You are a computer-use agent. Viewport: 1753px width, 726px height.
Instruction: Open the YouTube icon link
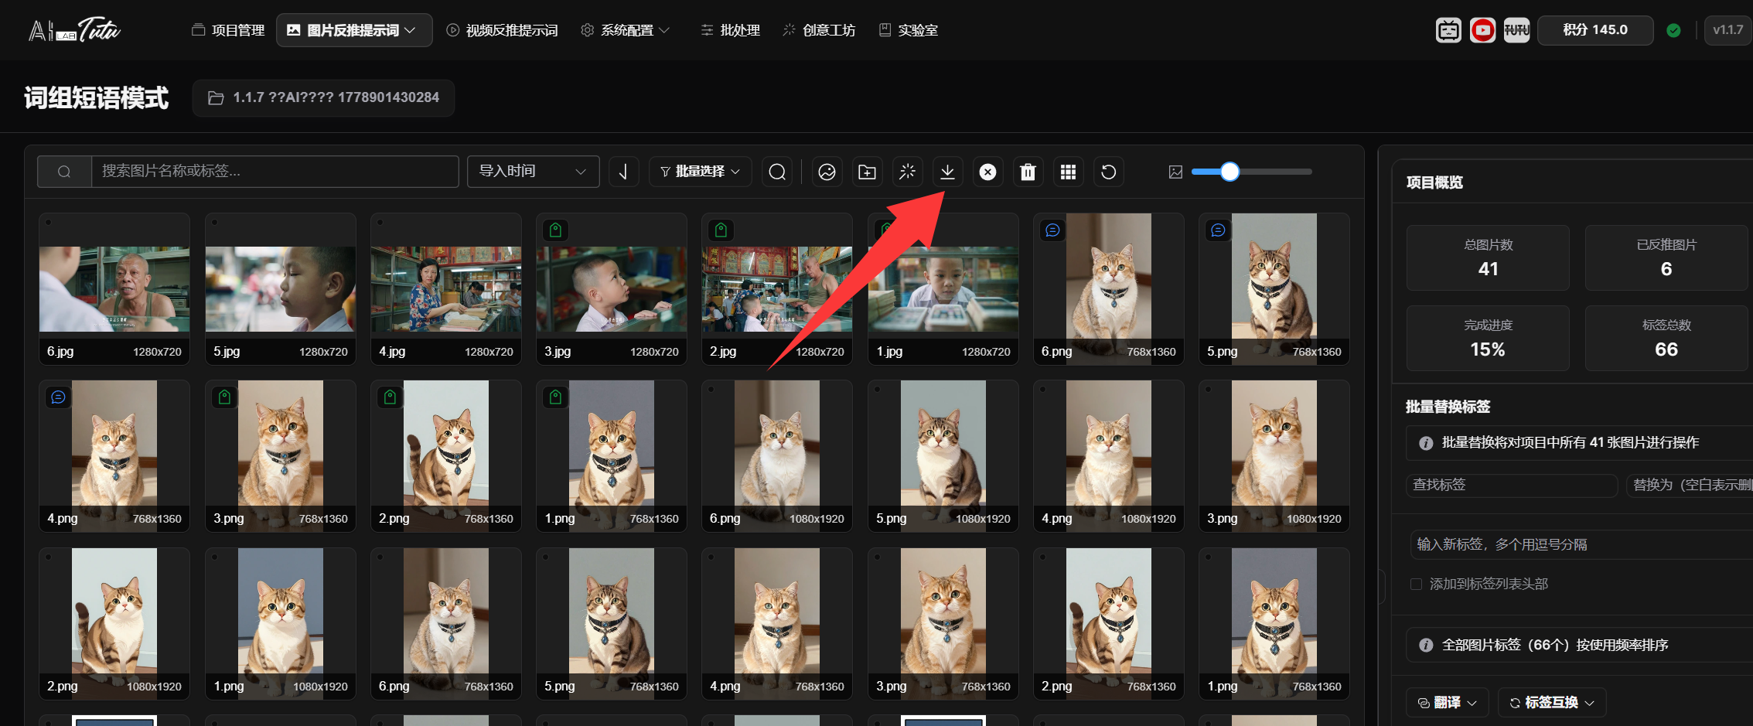pyautogui.click(x=1482, y=30)
